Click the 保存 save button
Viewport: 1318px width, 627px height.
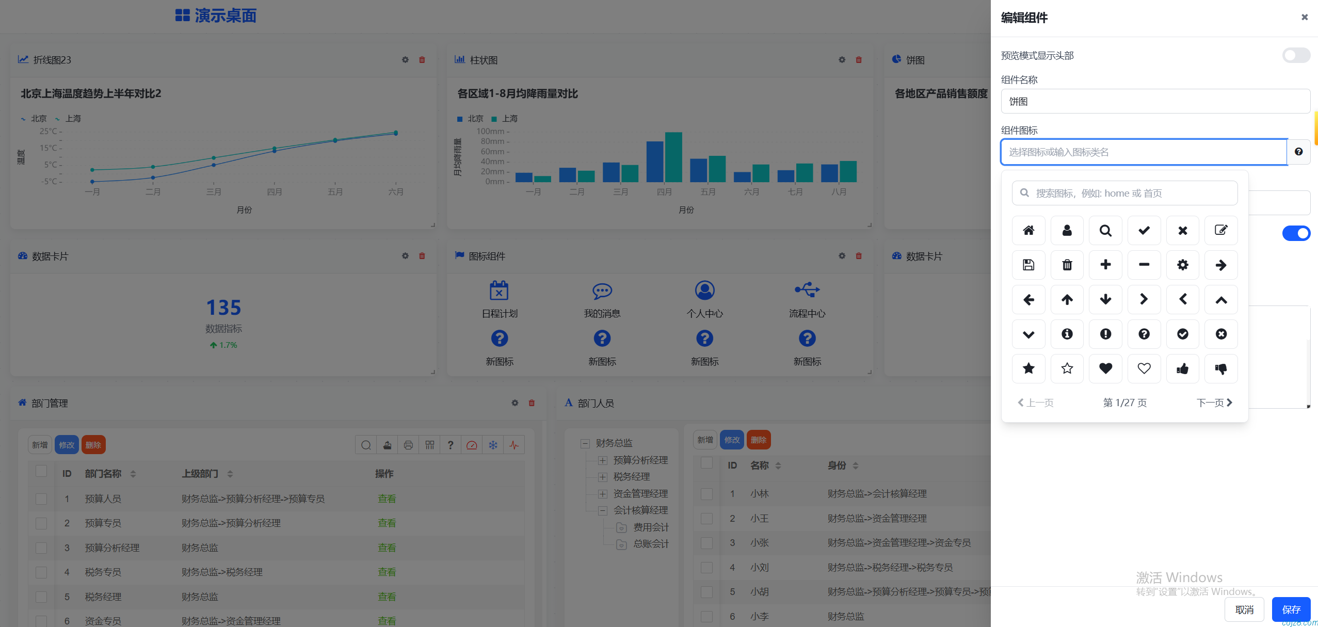(1291, 609)
